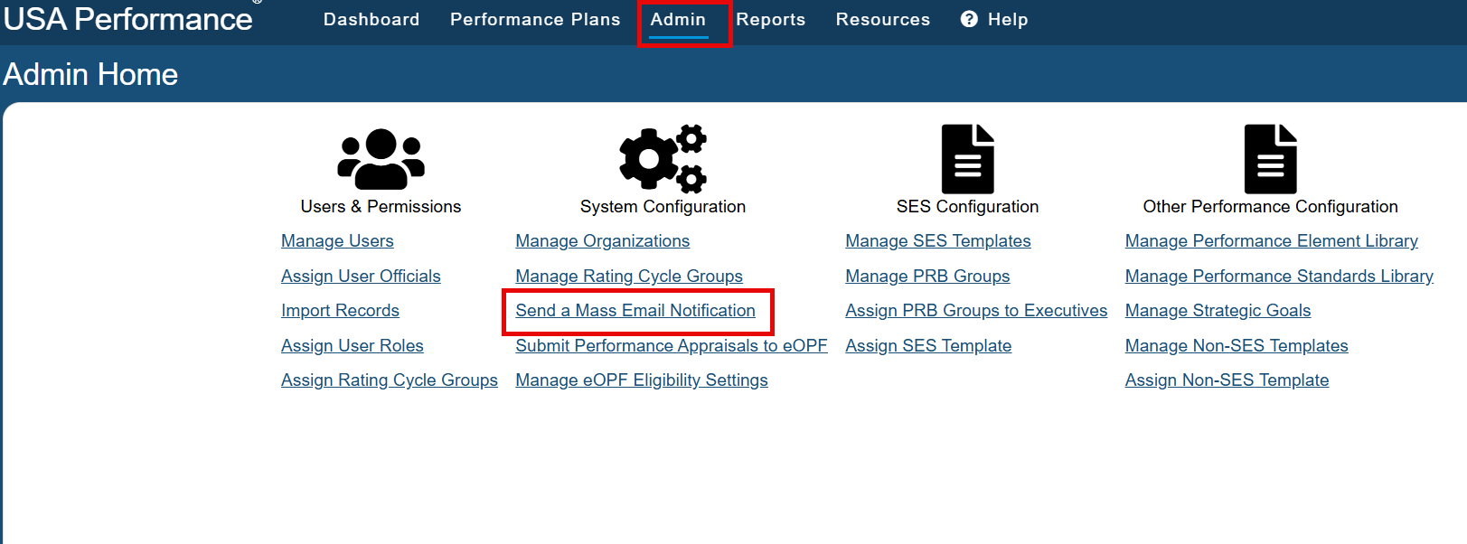Open Manage Performance Element Library link

[1272, 241]
